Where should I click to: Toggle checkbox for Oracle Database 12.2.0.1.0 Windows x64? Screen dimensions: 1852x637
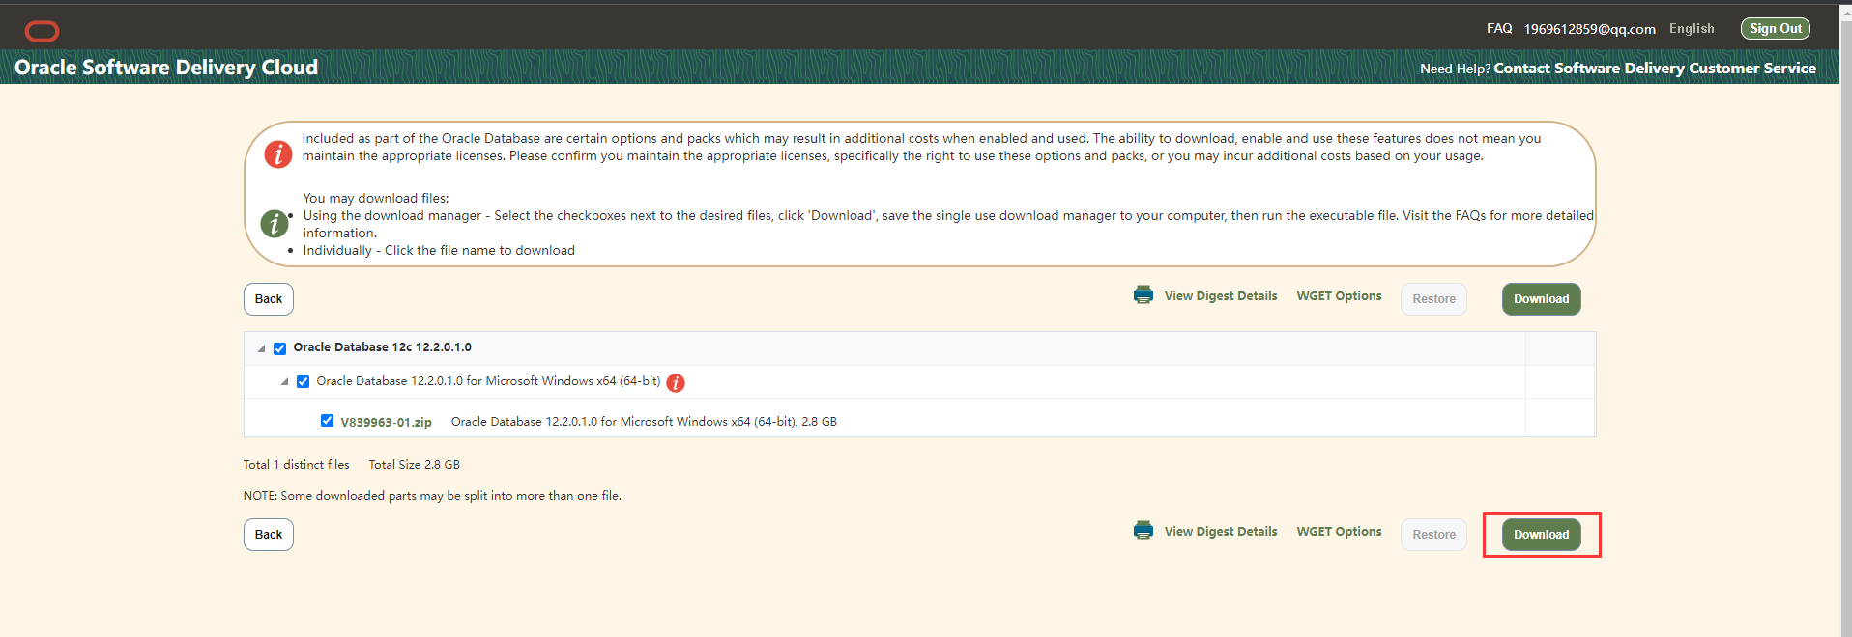304,381
